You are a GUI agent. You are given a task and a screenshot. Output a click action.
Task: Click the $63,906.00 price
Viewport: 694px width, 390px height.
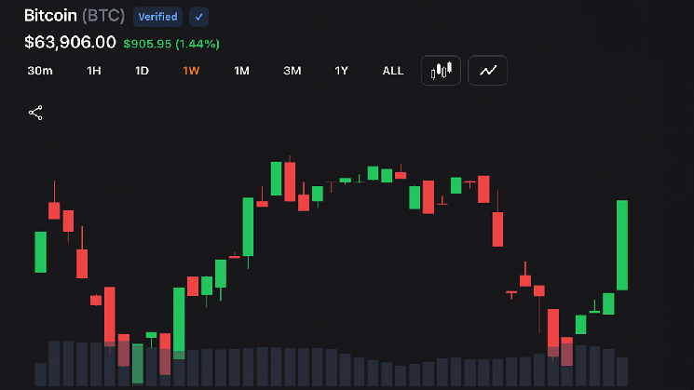[70, 43]
